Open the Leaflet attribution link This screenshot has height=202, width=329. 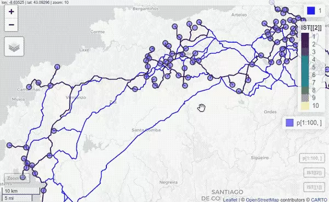click(x=230, y=200)
